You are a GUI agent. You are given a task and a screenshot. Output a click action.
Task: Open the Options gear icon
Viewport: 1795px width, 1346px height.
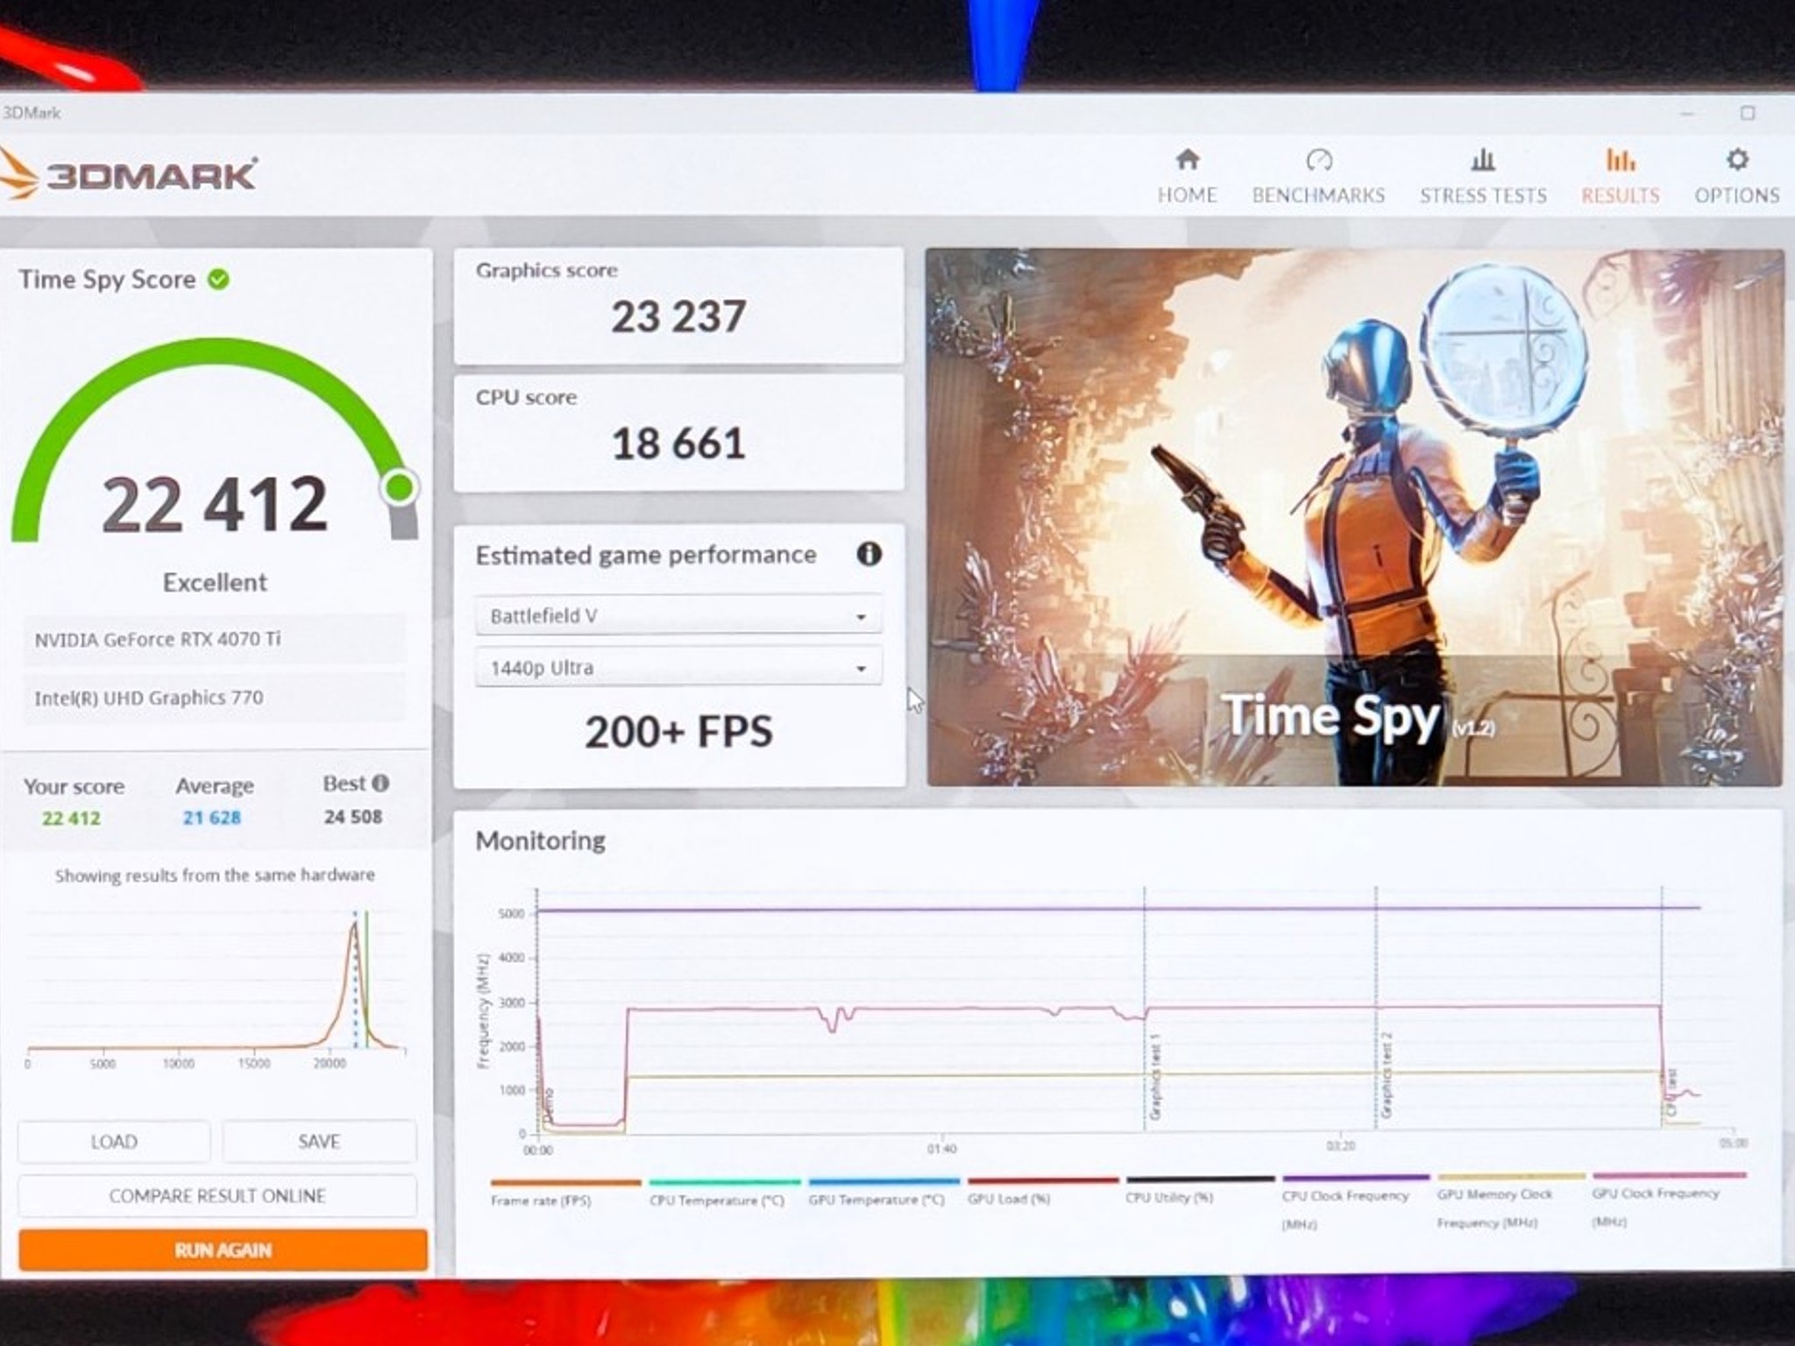[1737, 159]
